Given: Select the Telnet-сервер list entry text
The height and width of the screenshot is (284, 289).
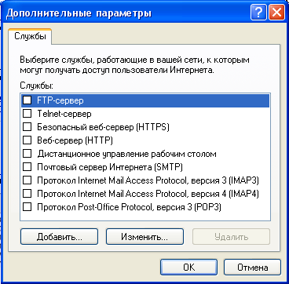Looking at the screenshot, I should (64, 114).
